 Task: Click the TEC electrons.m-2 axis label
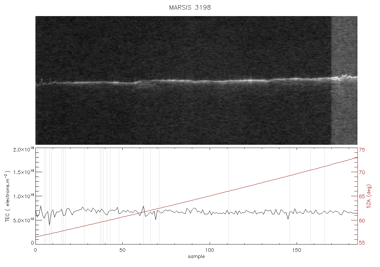[7, 196]
